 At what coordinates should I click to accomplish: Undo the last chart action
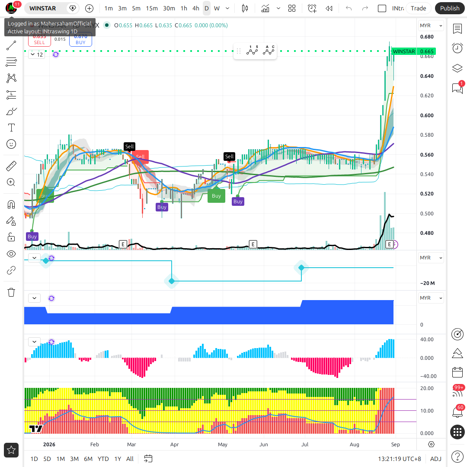point(349,8)
